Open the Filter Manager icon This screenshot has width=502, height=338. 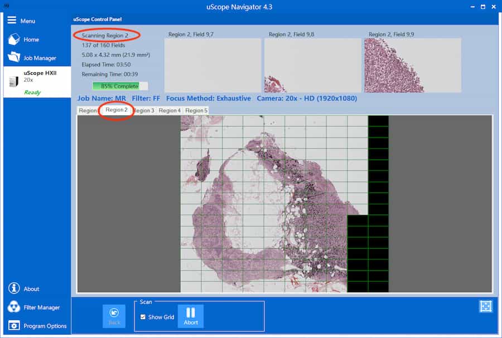14,307
